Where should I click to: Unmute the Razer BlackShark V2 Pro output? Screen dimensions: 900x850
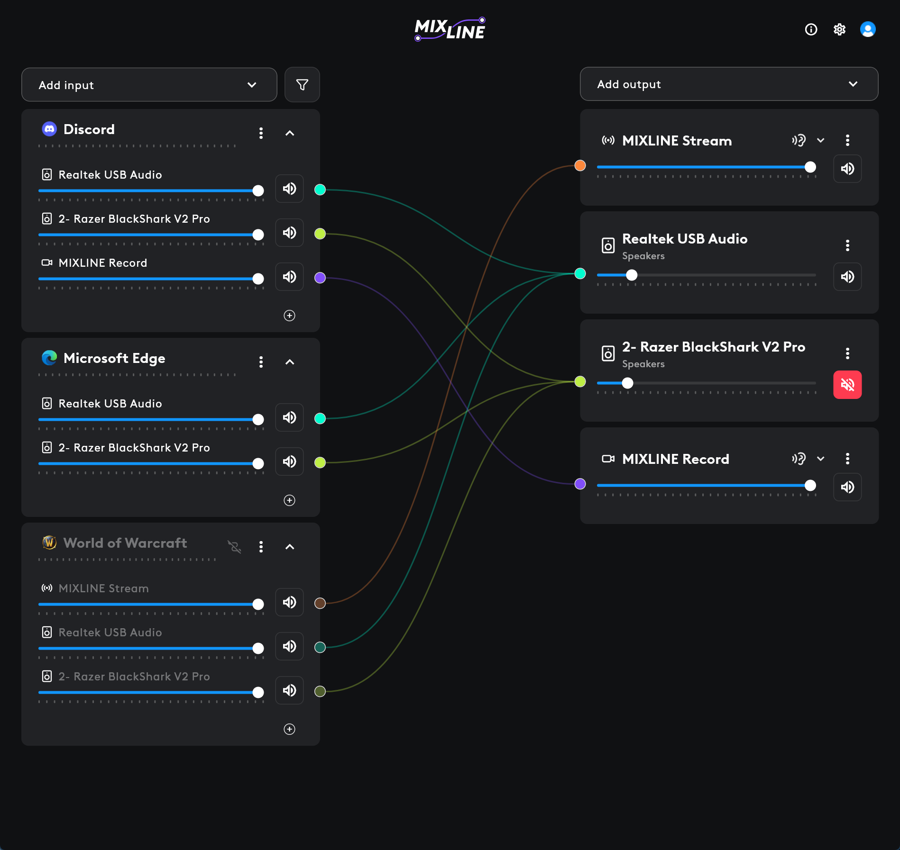(x=847, y=385)
